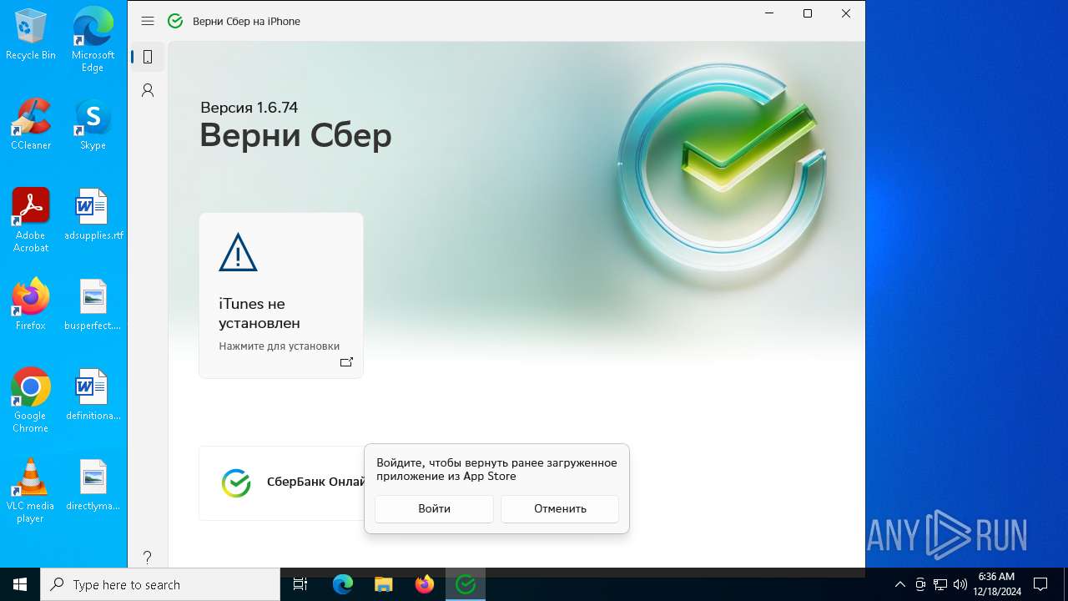The height and width of the screenshot is (601, 1068).
Task: Open Firefox from the taskbar
Action: point(425,584)
